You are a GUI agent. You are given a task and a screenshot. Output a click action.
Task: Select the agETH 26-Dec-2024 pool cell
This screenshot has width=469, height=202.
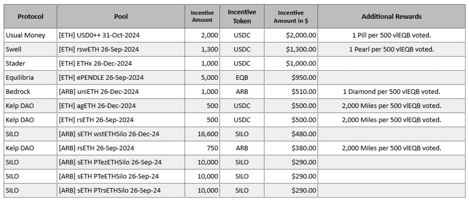(x=97, y=106)
